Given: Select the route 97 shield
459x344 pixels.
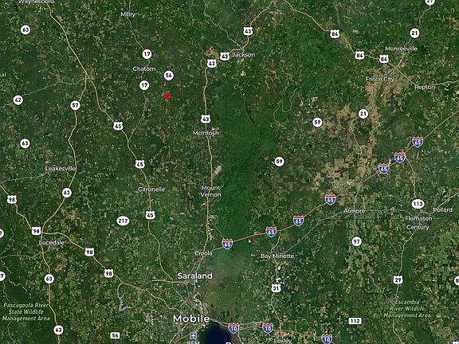Looking at the screenshot, I should 356,241.
